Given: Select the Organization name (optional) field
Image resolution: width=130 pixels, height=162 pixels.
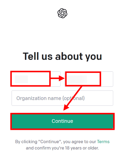Looking at the screenshot, I should tap(62, 98).
